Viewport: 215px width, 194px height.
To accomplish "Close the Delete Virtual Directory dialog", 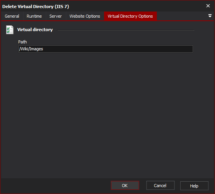I will pyautogui.click(x=208, y=6).
